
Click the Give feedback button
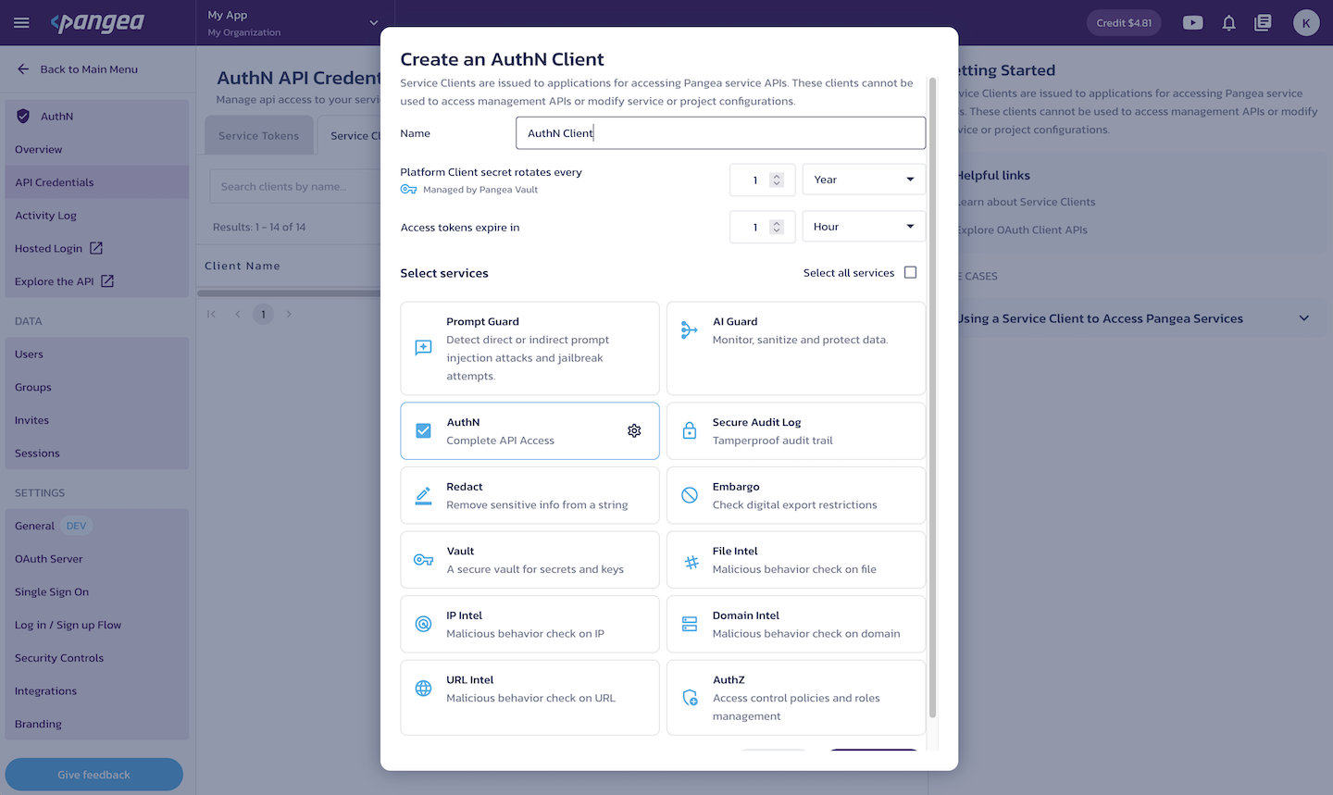coord(93,775)
